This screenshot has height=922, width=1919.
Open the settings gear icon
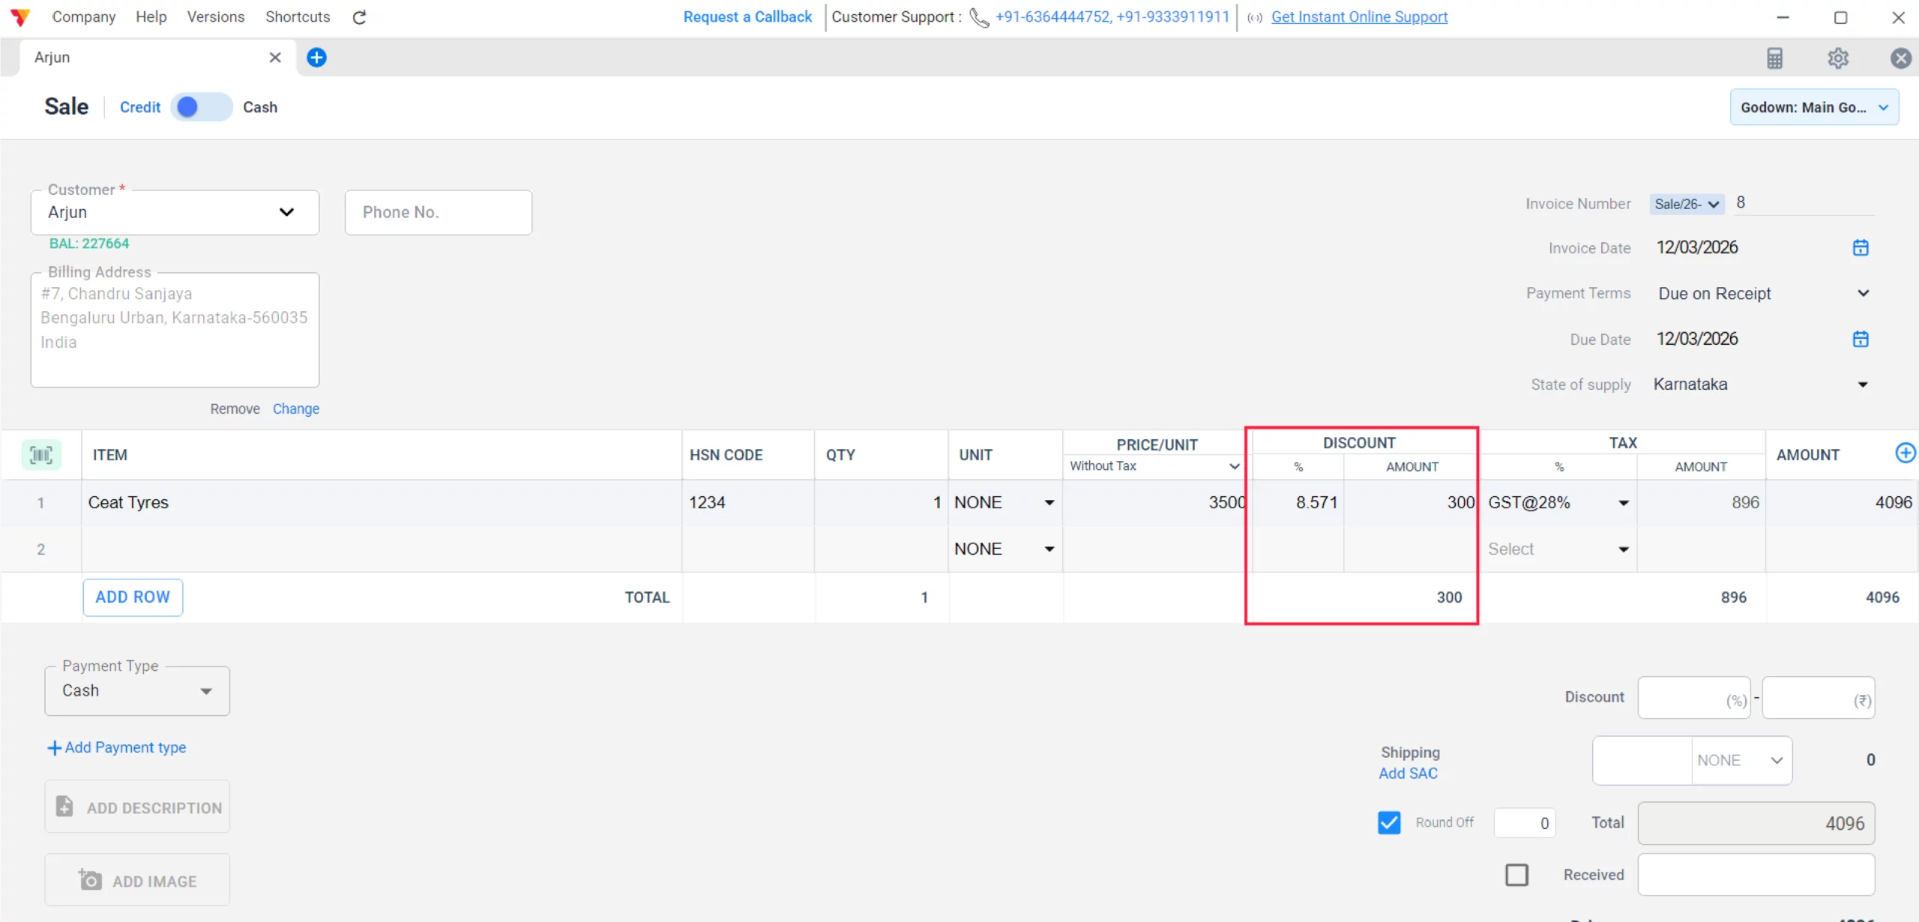(x=1838, y=58)
